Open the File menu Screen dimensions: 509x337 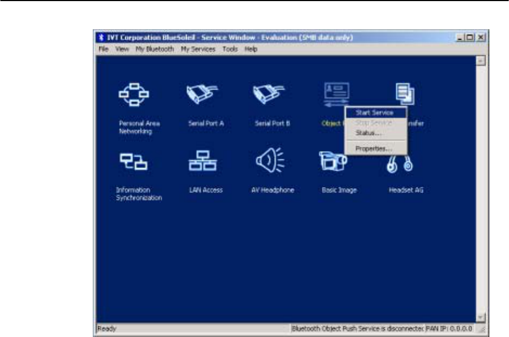[104, 49]
